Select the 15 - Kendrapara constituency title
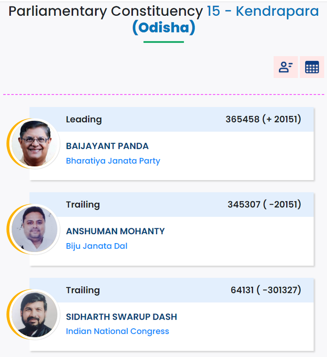The image size is (327, 357). click(263, 11)
